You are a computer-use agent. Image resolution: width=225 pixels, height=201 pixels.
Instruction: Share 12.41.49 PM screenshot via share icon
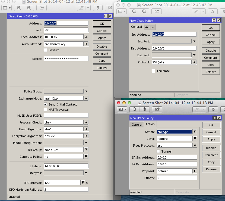click(42, 8)
